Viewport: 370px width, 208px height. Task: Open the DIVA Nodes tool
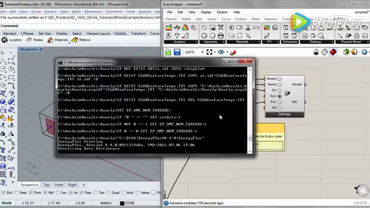click(x=34, y=40)
